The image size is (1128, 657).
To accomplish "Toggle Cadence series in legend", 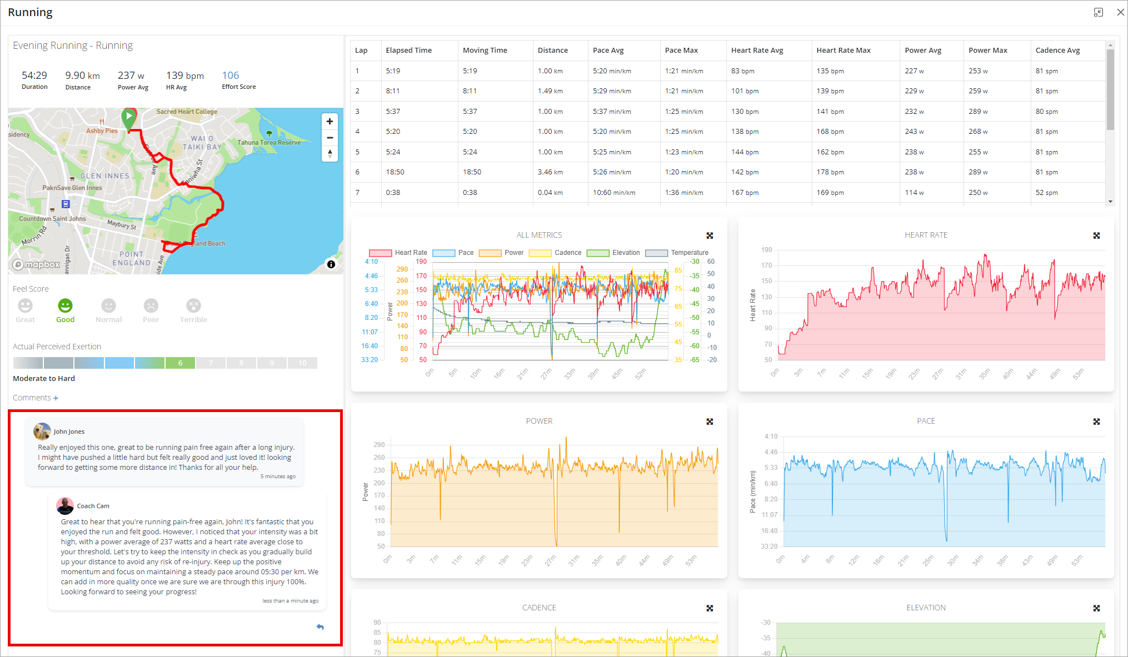I will 555,253.
